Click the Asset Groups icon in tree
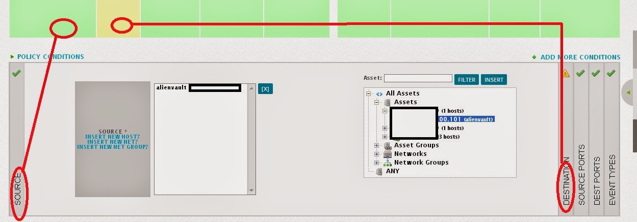The image size is (637, 222). pos(387,145)
